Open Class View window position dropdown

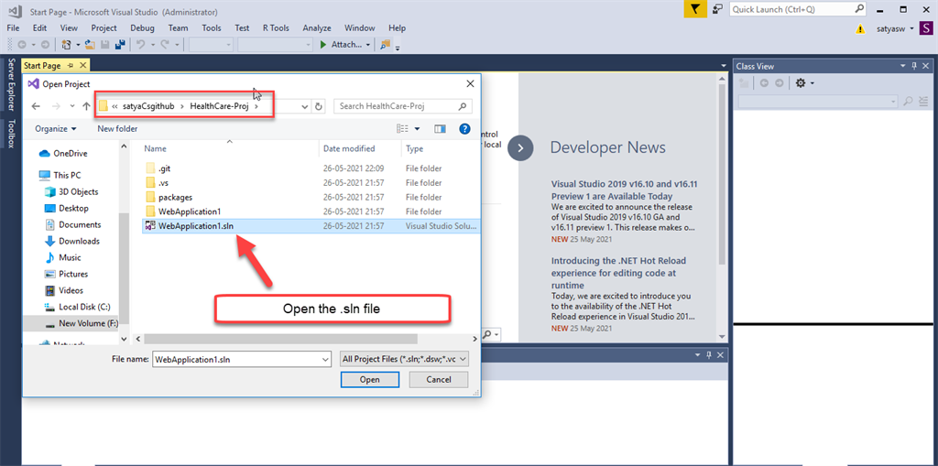pyautogui.click(x=902, y=67)
